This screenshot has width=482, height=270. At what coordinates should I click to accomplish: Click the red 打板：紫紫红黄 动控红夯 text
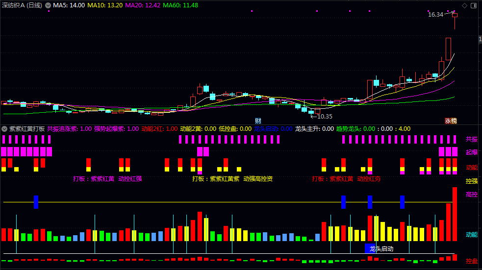(x=346, y=179)
